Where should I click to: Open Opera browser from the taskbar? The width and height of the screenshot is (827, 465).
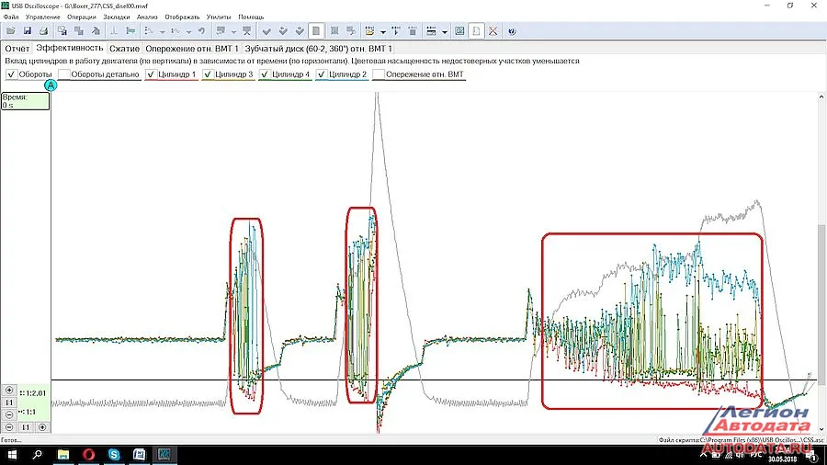pos(89,454)
